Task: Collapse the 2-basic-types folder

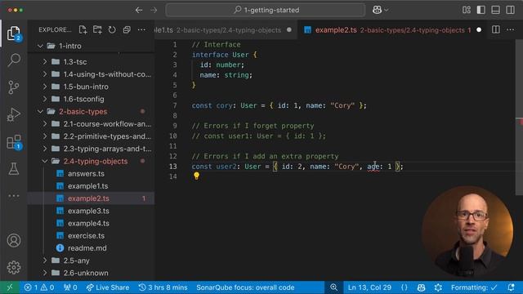Action: 91,111
